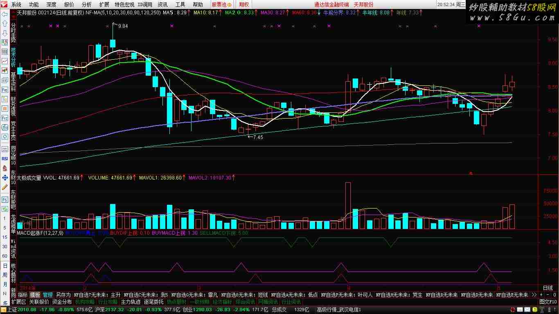Image resolution: width=559 pixels, height=314 pixels.
Task: Click the money bag icon in sidebar
Action: [x=5, y=168]
